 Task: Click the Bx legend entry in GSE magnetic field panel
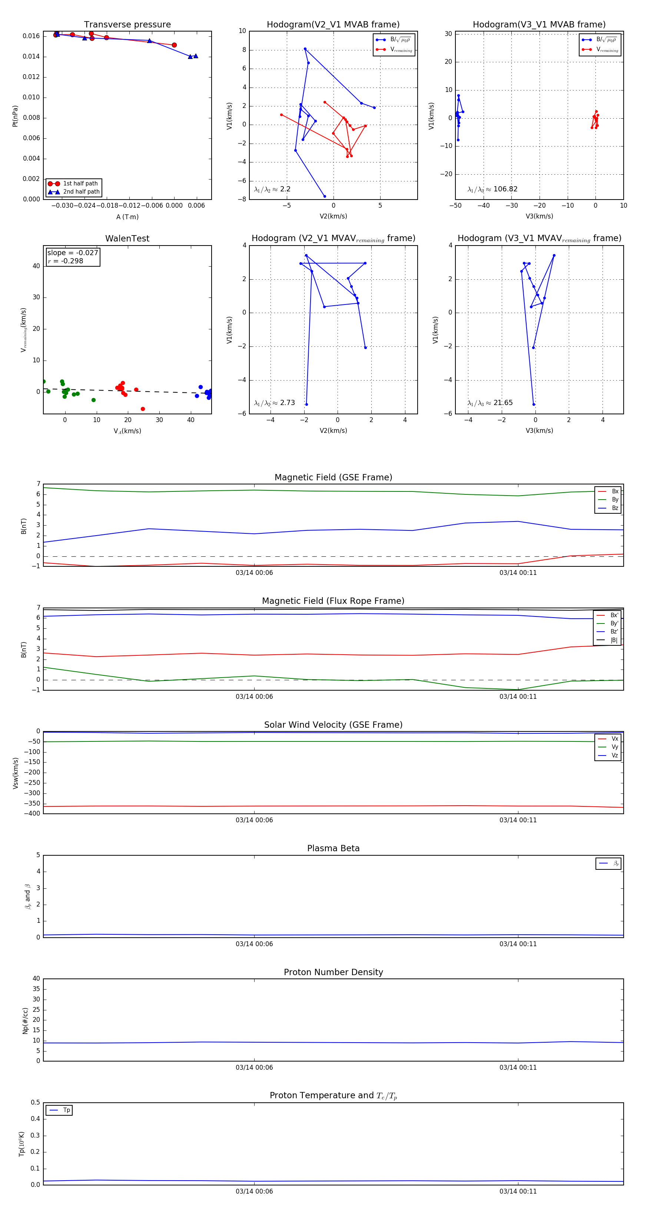[608, 491]
